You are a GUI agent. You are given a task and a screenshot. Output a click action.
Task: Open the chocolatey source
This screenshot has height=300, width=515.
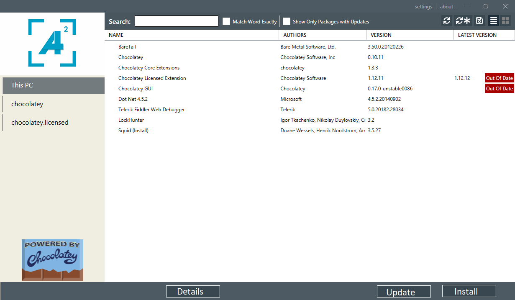point(53,104)
